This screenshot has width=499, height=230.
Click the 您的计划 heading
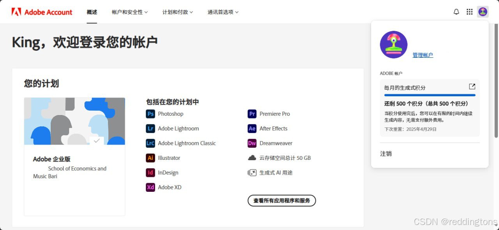click(x=41, y=83)
